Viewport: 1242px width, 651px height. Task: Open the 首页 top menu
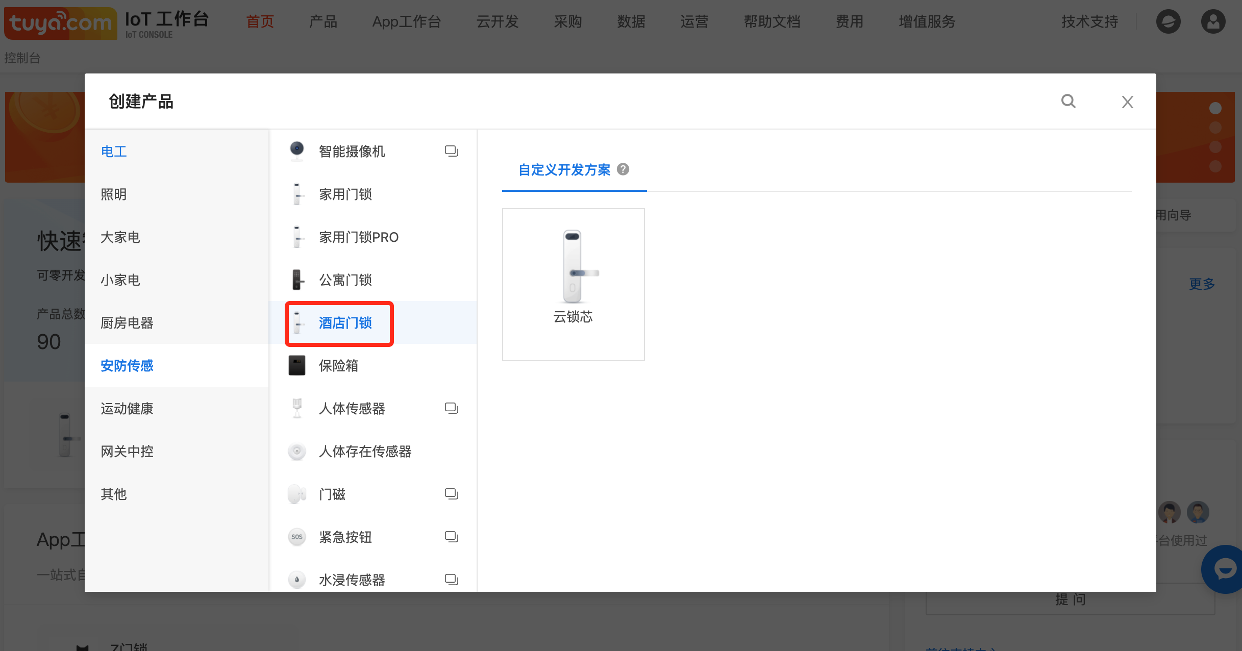[x=260, y=21]
